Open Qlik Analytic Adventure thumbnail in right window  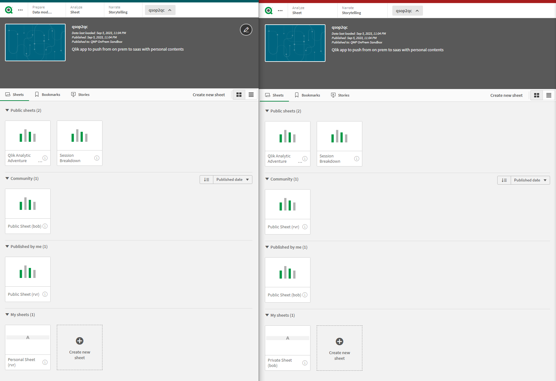288,136
